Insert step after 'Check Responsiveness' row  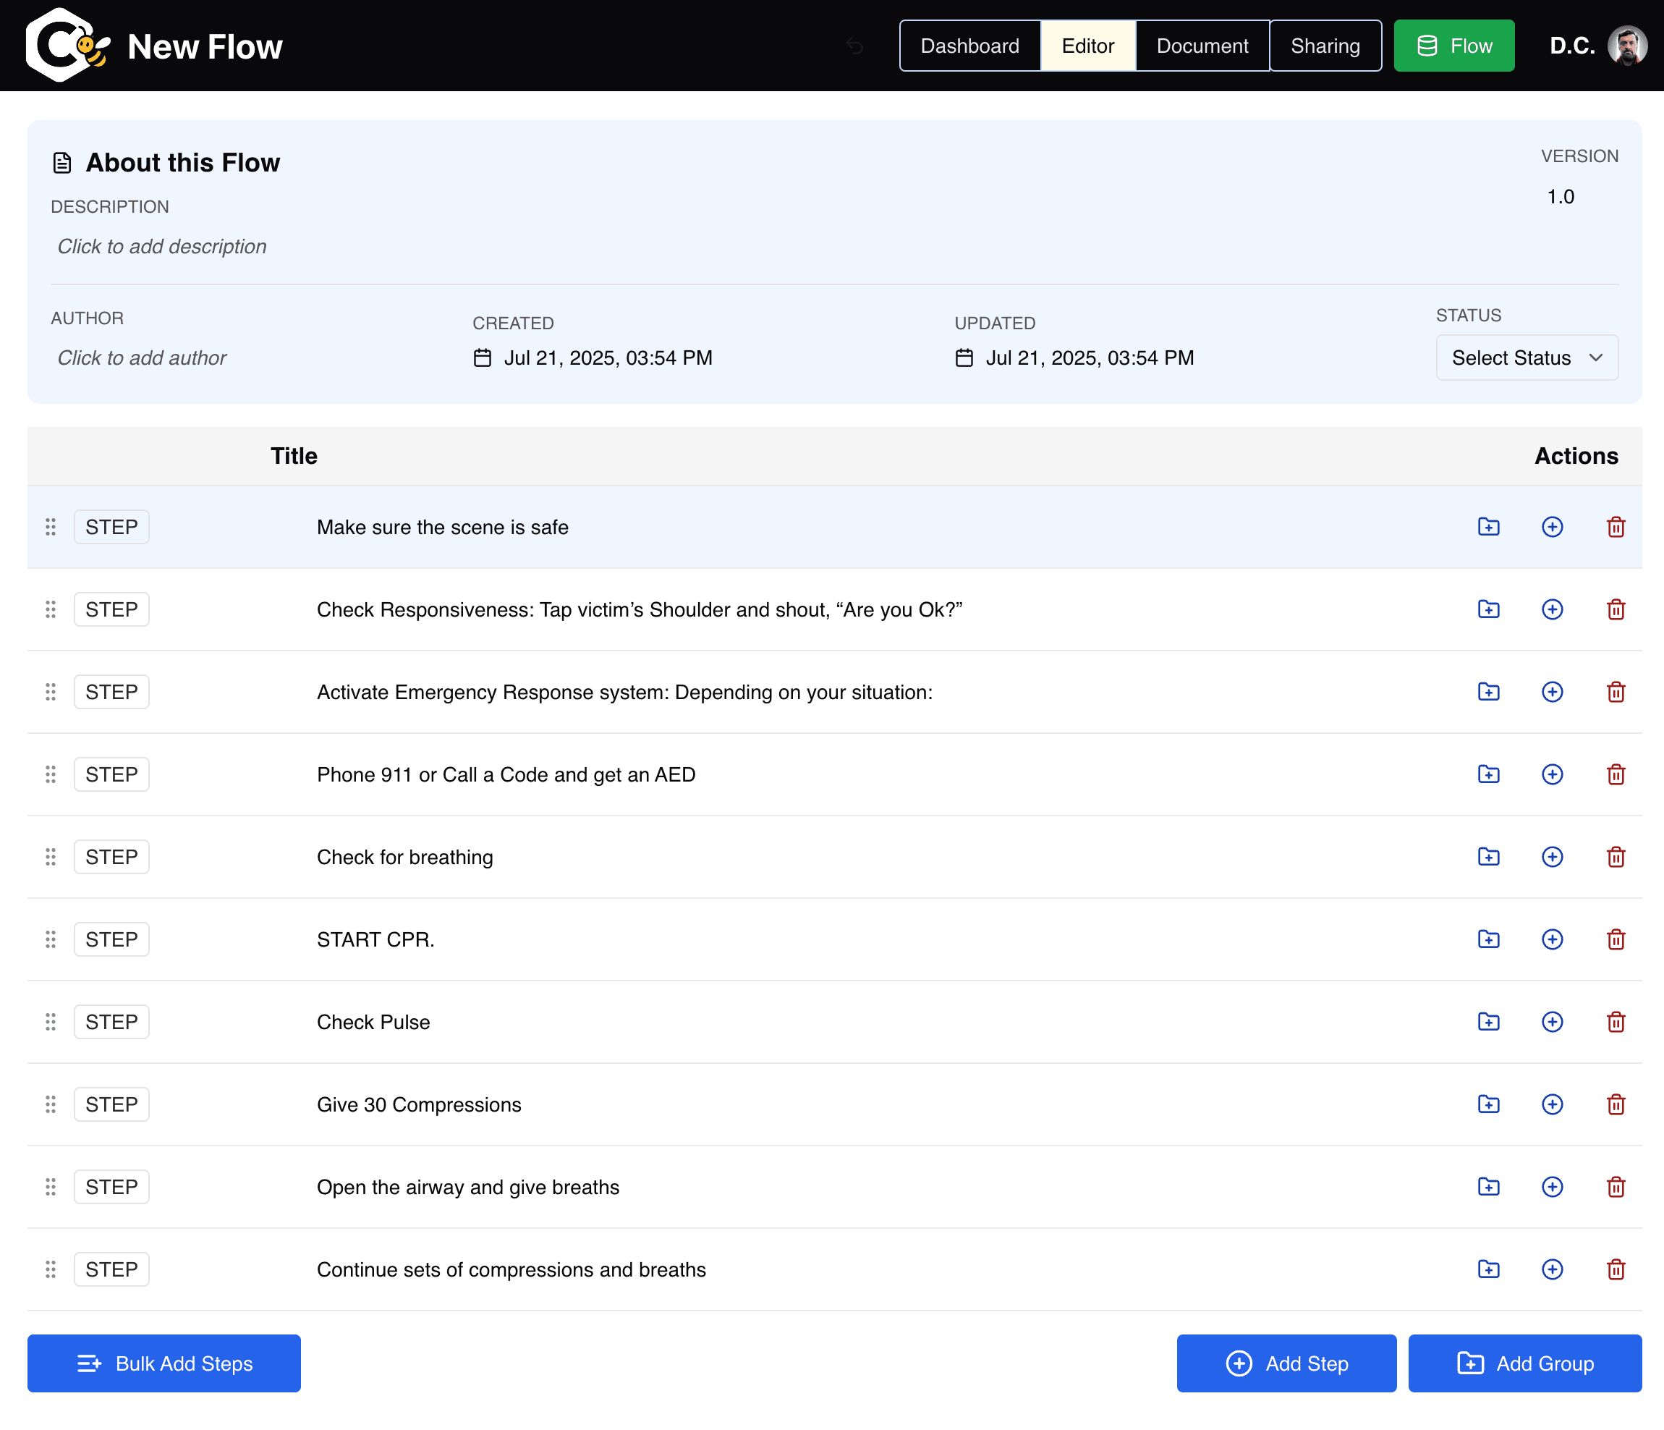tap(1553, 610)
